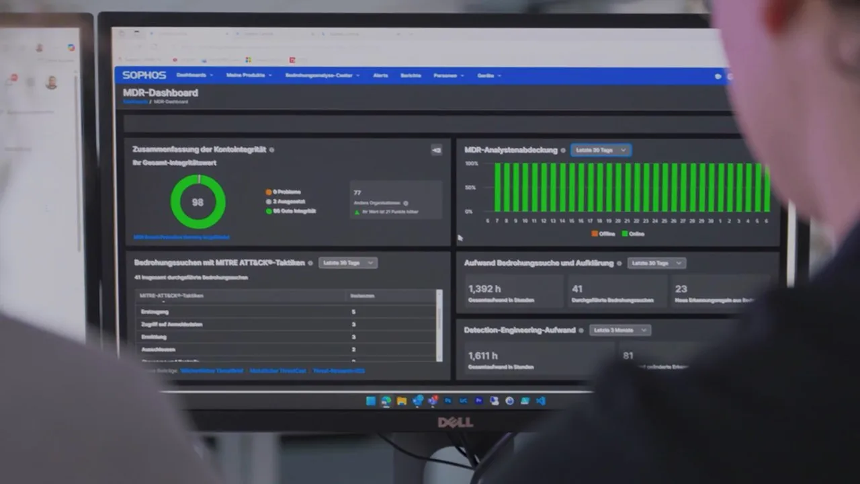The width and height of the screenshot is (860, 484).
Task: Select the Gute Integrität legend entry
Action: pos(291,211)
